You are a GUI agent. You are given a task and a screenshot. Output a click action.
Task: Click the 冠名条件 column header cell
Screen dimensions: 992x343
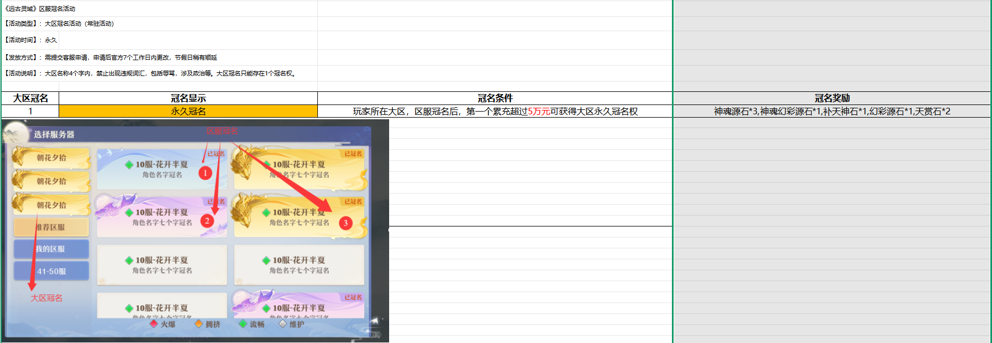coord(495,98)
